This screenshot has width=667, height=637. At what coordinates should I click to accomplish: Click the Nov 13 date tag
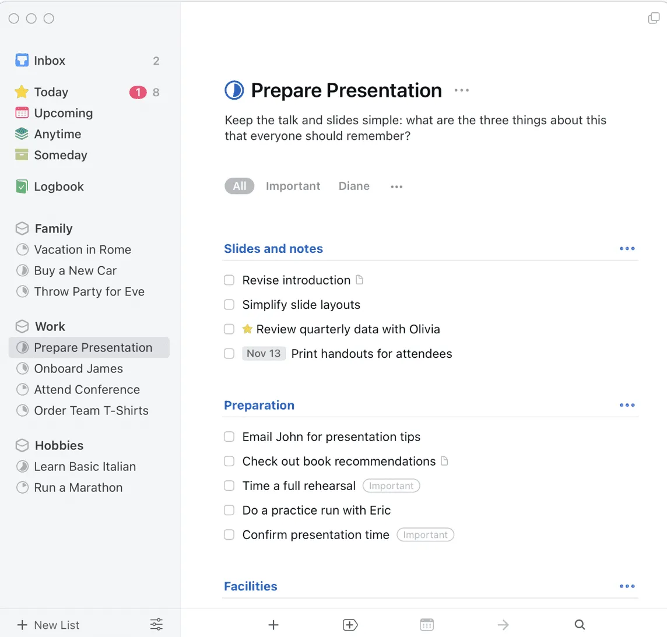(264, 353)
